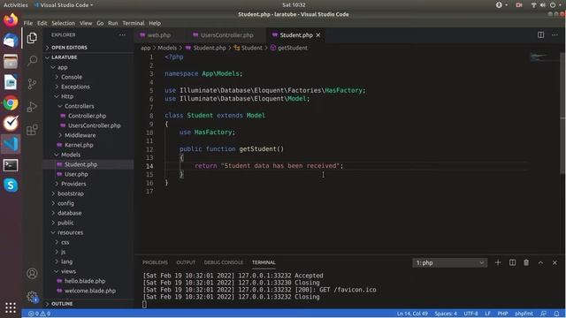The width and height of the screenshot is (566, 318).
Task: Change language mode via PHP indicator
Action: point(502,314)
